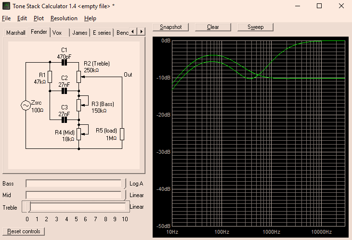Click the 10 mark on the slider scale
Viewport: 352px width, 240px height.
[x=125, y=219]
